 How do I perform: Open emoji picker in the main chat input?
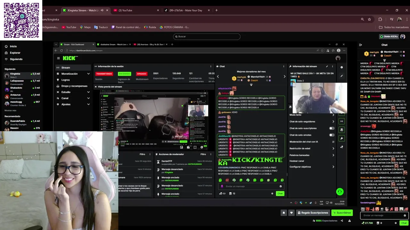(405, 215)
